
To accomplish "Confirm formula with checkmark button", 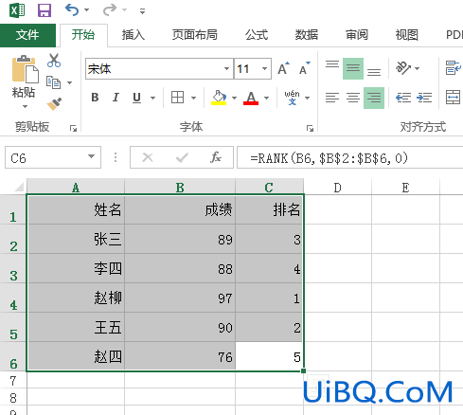I will tap(182, 157).
